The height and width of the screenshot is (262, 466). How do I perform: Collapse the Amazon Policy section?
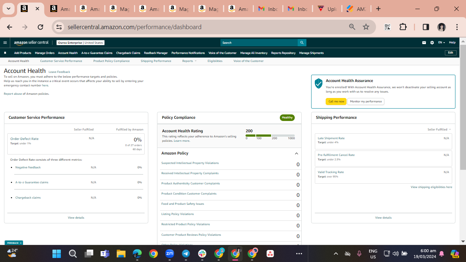pos(296,153)
